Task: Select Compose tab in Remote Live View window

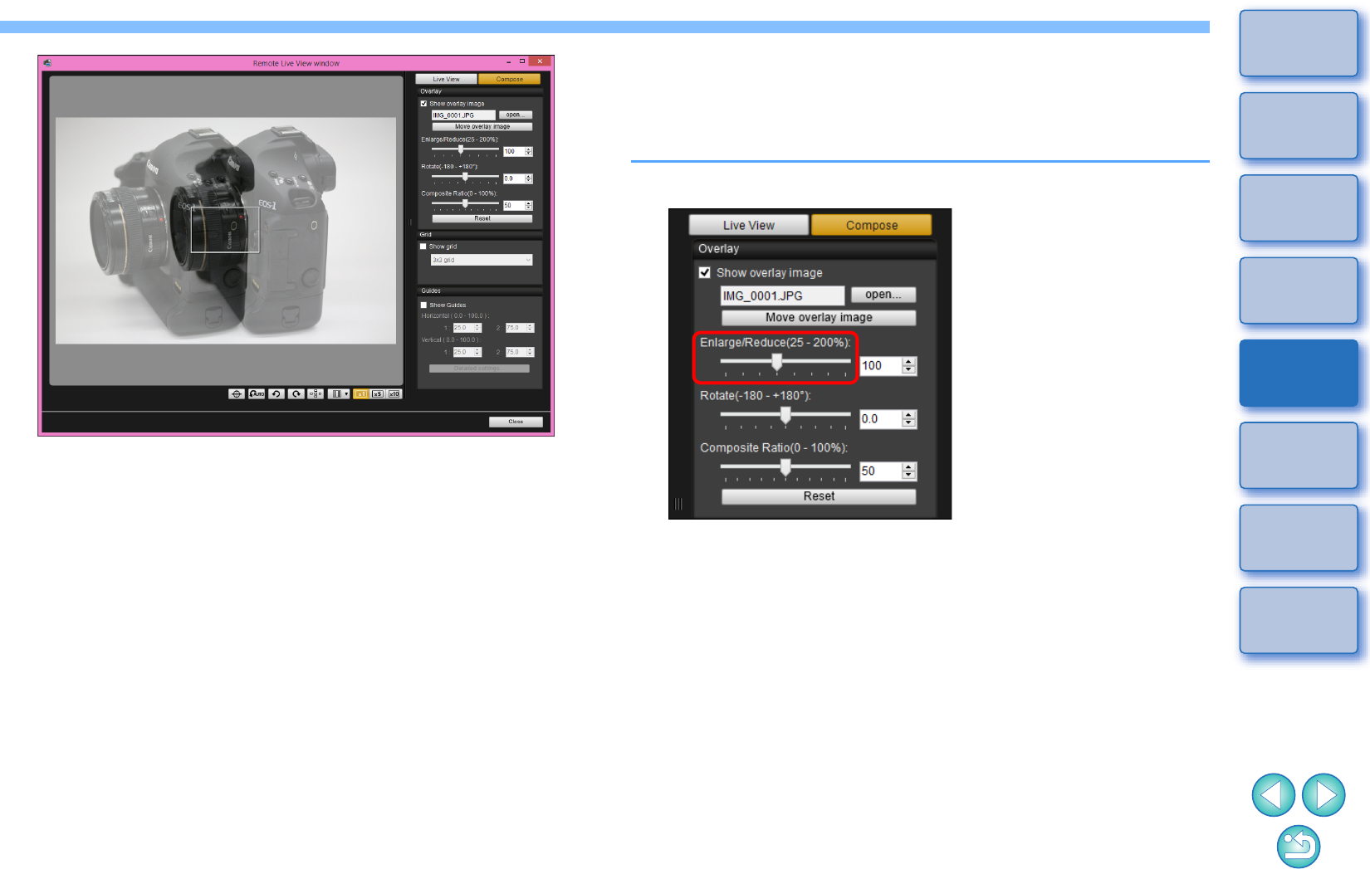Action: pos(509,79)
